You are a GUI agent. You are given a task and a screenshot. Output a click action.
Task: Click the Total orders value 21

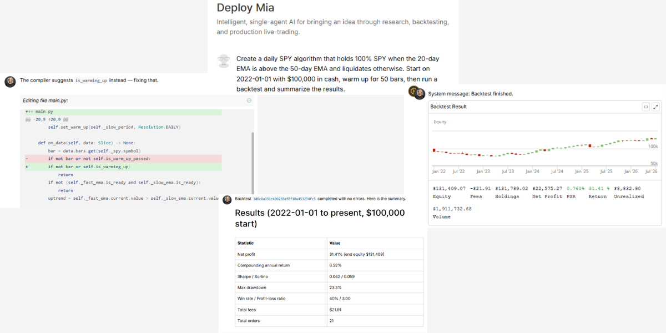(331, 321)
